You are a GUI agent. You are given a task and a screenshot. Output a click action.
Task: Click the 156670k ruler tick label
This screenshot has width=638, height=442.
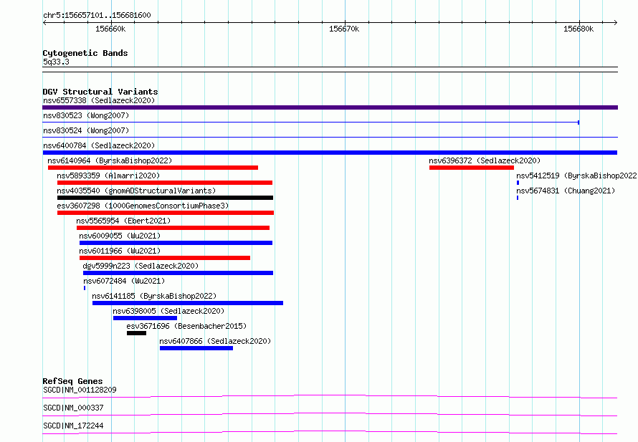(344, 29)
